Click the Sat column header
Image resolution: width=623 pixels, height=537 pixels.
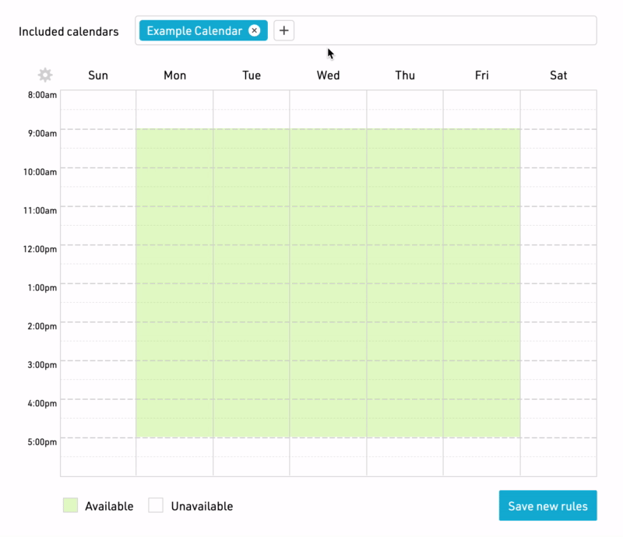(x=558, y=75)
